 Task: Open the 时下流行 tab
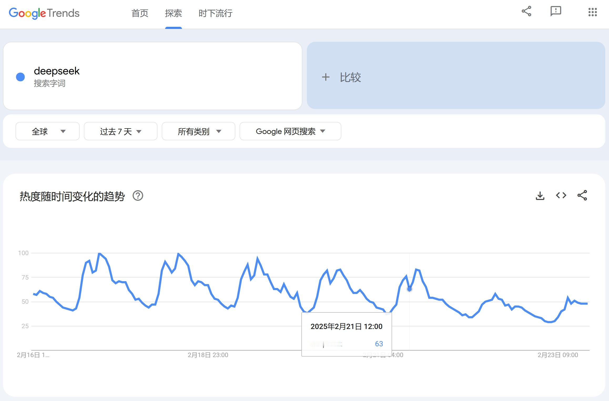click(x=215, y=13)
